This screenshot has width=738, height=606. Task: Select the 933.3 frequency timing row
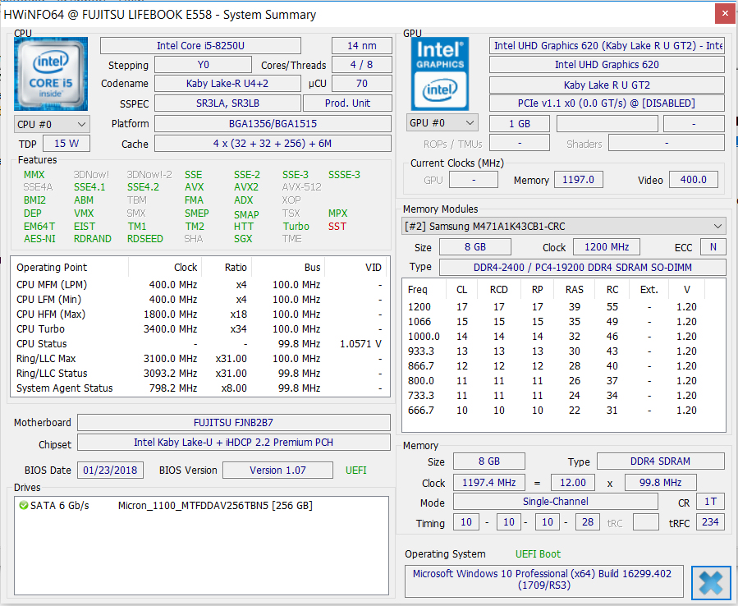point(563,351)
